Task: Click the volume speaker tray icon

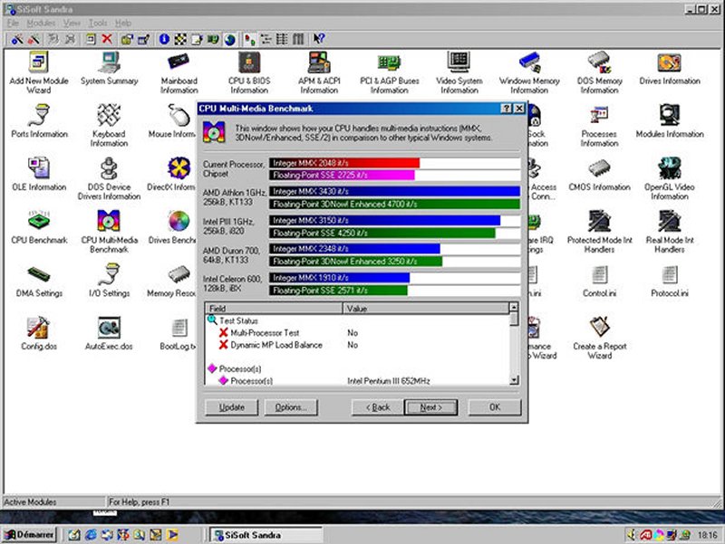Action: 632,535
